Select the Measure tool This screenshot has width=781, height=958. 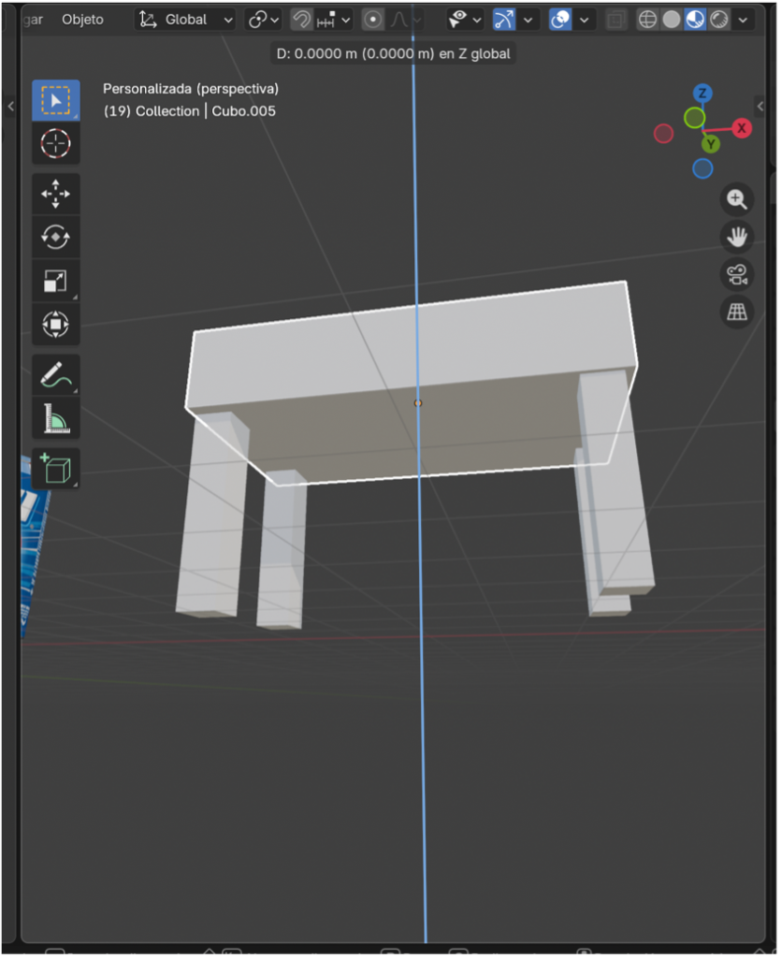point(56,419)
